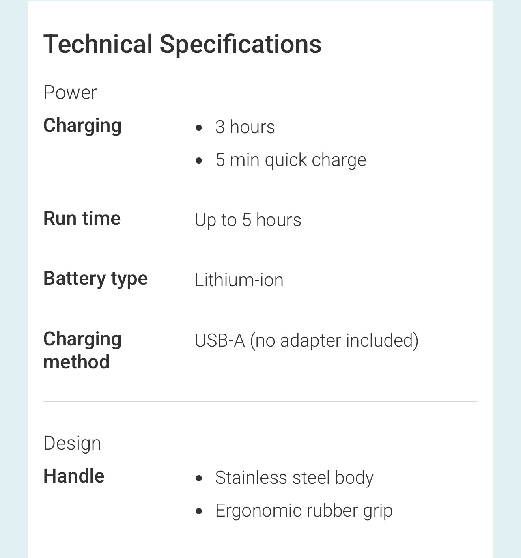Click the Technical Specifications heading
521x558 pixels.
click(182, 44)
